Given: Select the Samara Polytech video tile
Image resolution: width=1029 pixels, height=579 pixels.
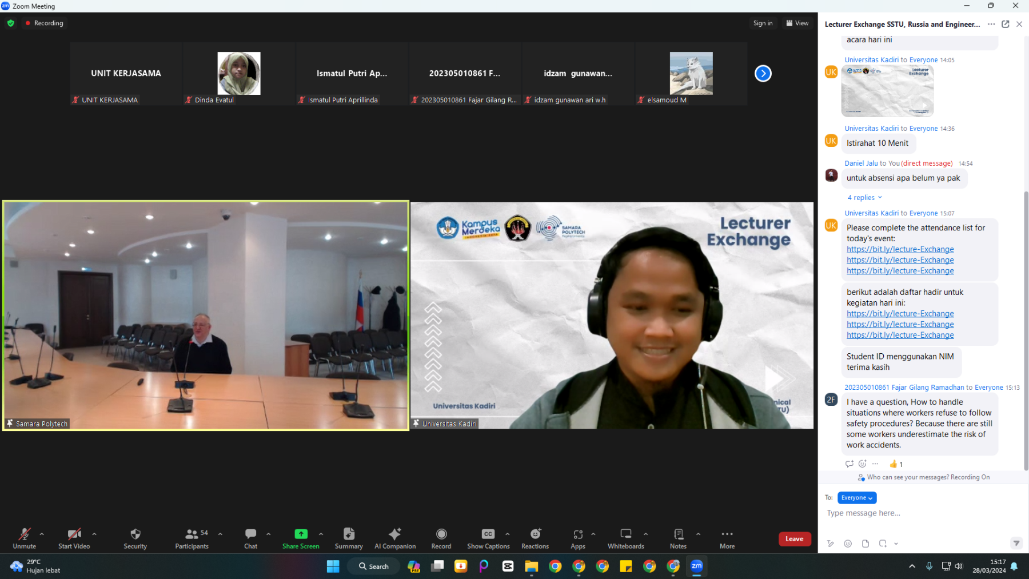Looking at the screenshot, I should (x=206, y=316).
